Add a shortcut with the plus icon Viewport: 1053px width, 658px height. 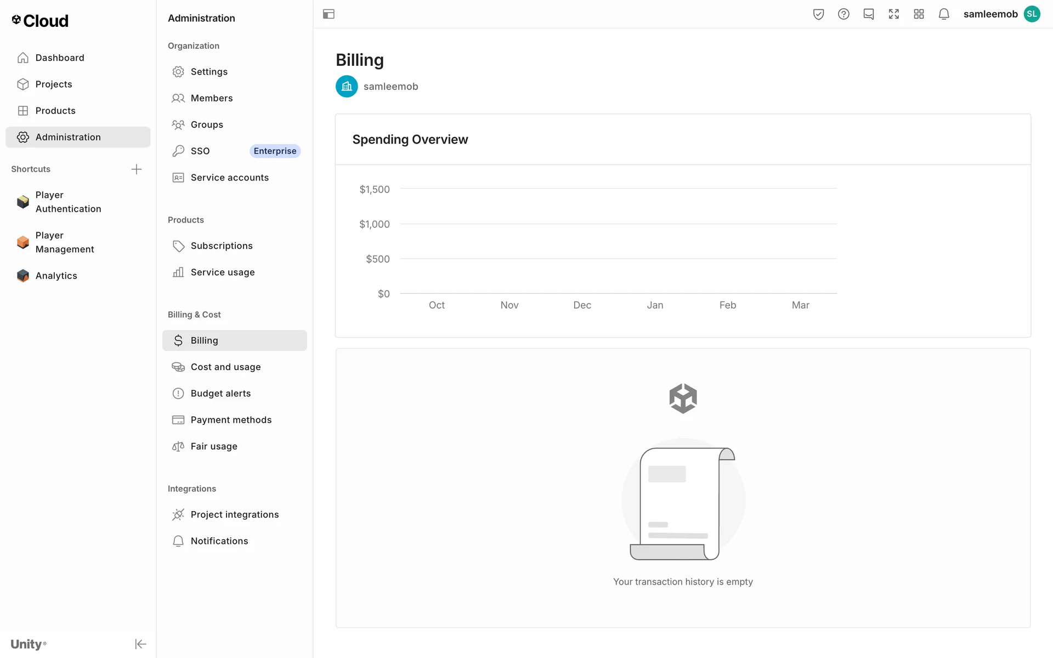point(137,169)
